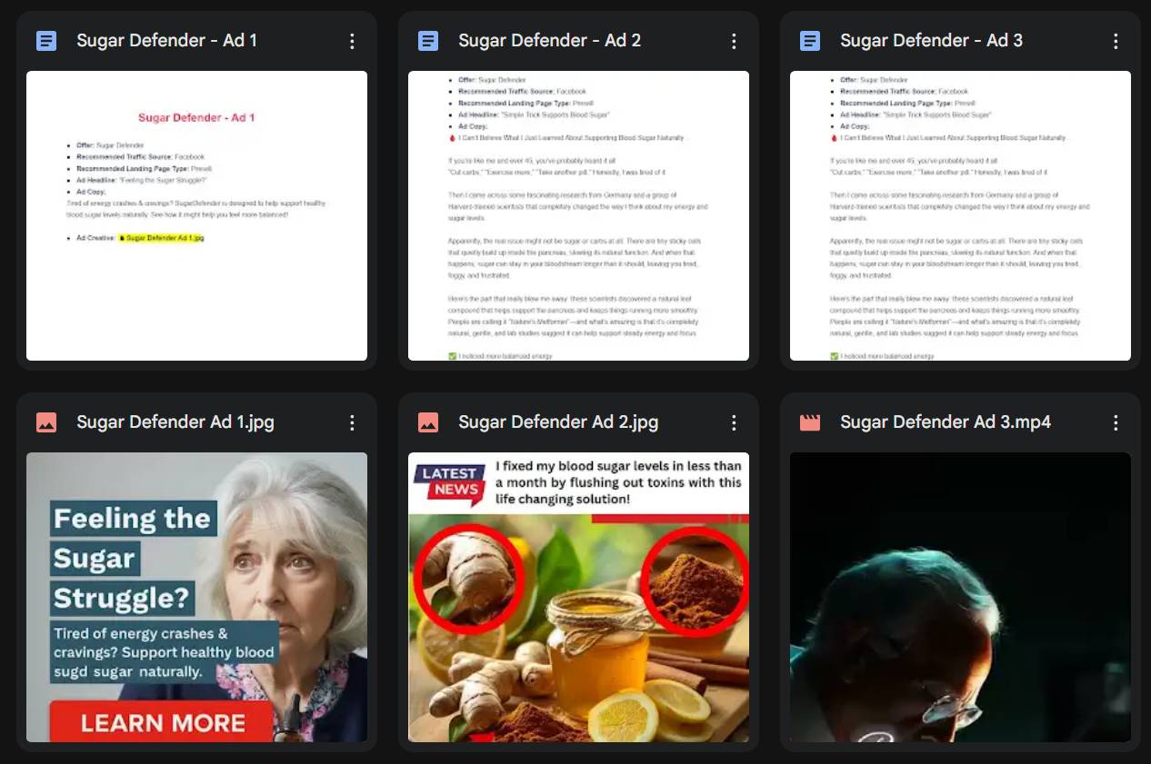The width and height of the screenshot is (1151, 764).
Task: Click the video file icon for Ad 3.mp4
Action: (810, 422)
